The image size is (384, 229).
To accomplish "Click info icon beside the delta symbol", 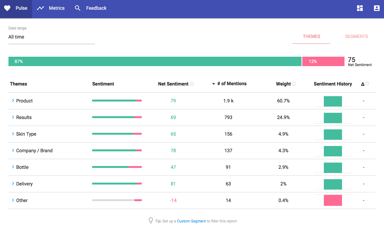I will pyautogui.click(x=367, y=84).
